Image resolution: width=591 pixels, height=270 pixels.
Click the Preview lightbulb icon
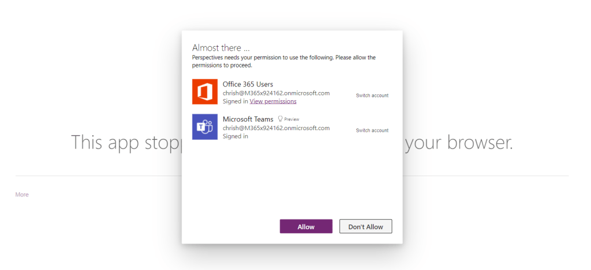[280, 119]
